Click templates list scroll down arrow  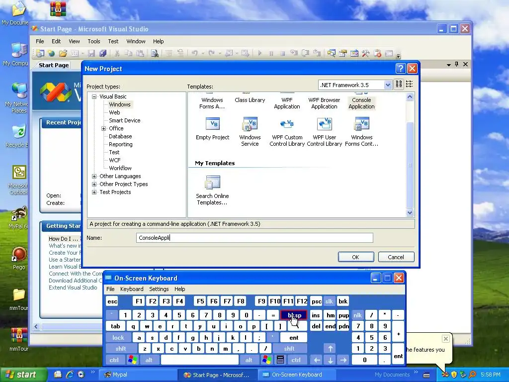[410, 213]
